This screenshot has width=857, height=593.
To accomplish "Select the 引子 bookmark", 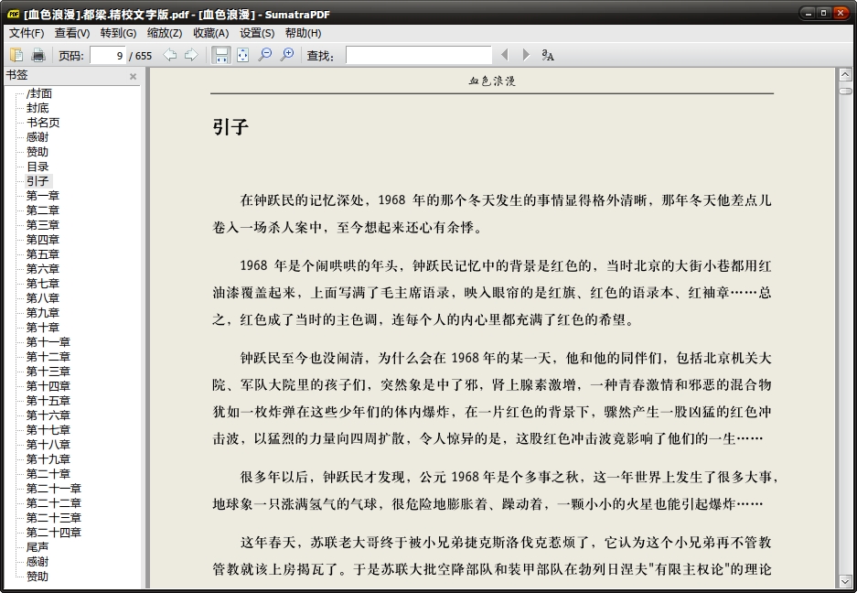I will pyautogui.click(x=37, y=181).
